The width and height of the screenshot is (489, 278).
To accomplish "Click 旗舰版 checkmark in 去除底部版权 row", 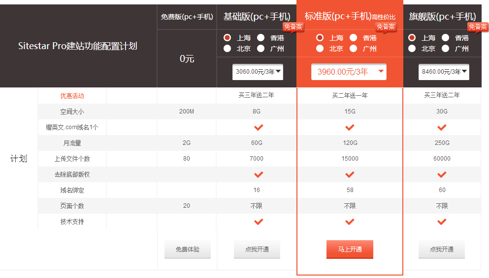I will tap(442, 174).
